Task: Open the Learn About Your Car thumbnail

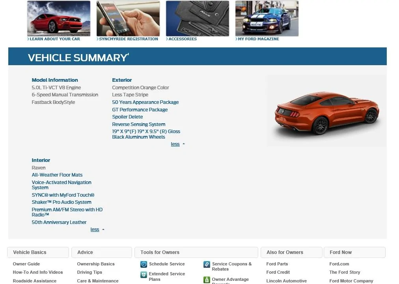Action: tap(59, 18)
